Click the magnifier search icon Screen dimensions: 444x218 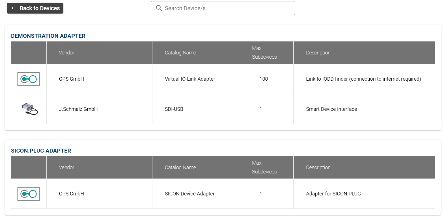pyautogui.click(x=159, y=8)
